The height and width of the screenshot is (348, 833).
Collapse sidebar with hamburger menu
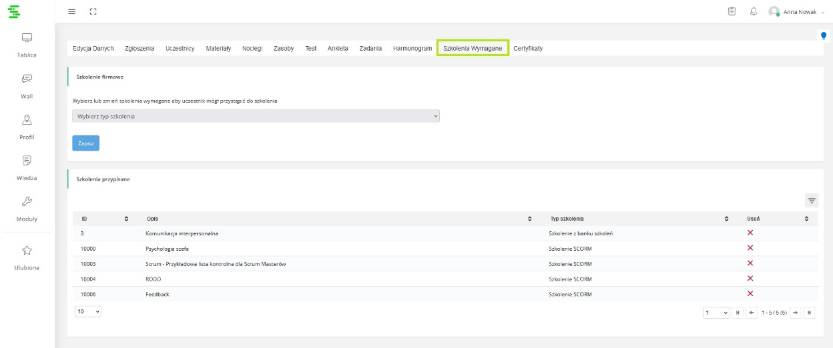point(72,11)
